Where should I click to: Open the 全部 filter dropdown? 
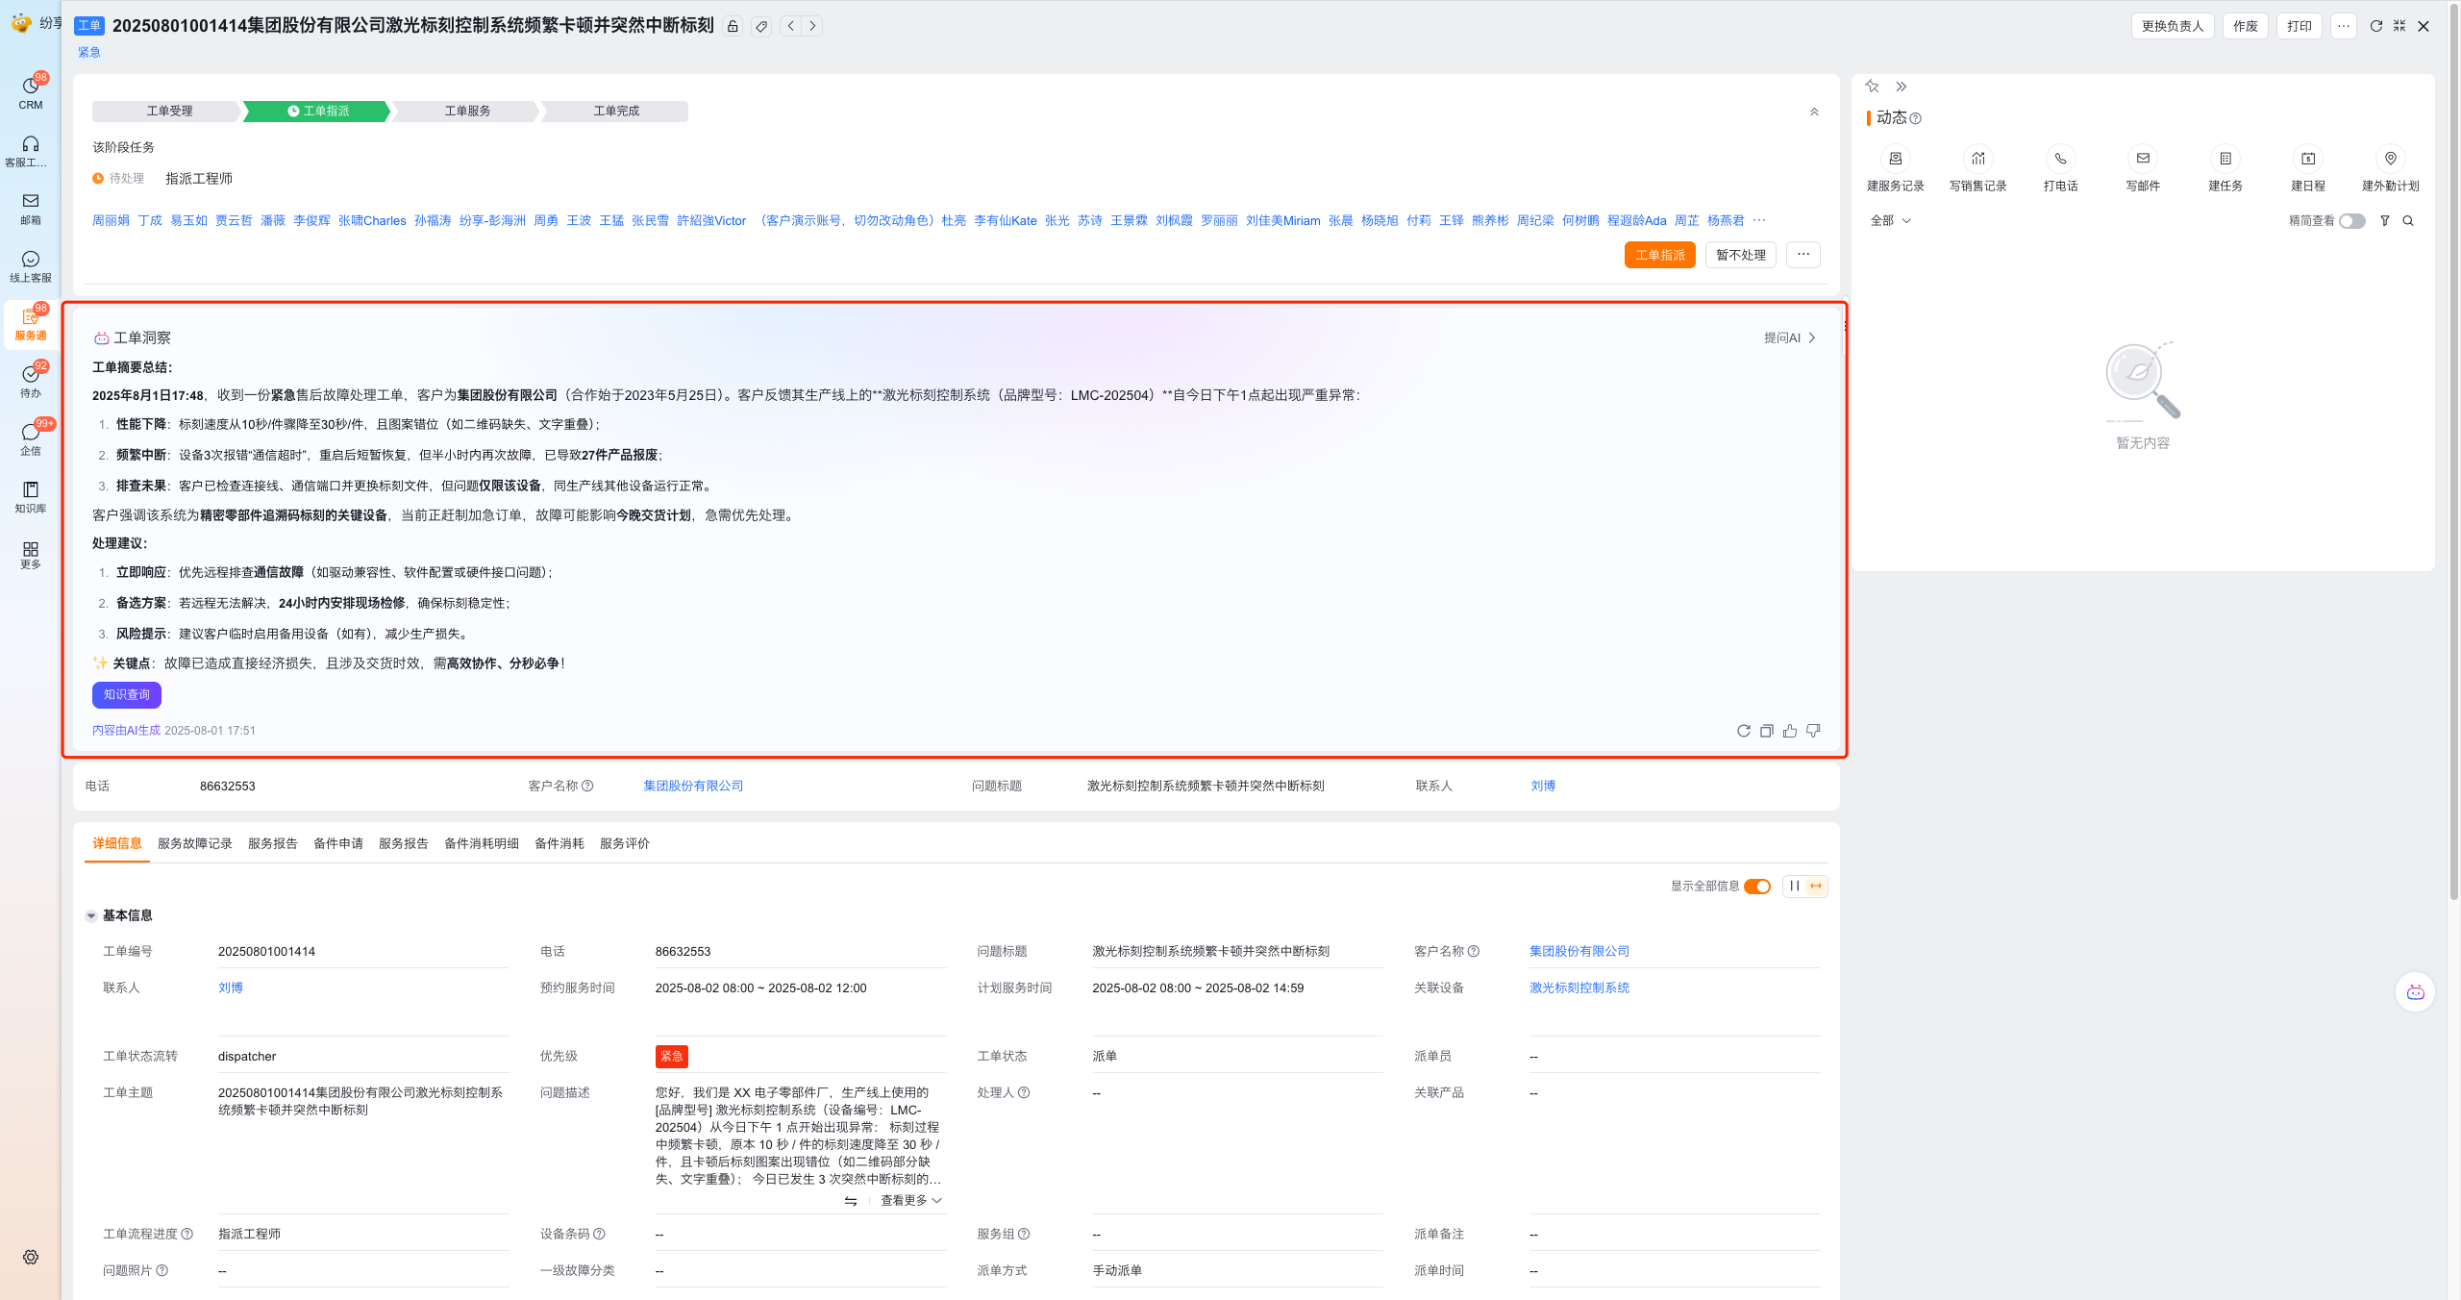coord(1890,221)
